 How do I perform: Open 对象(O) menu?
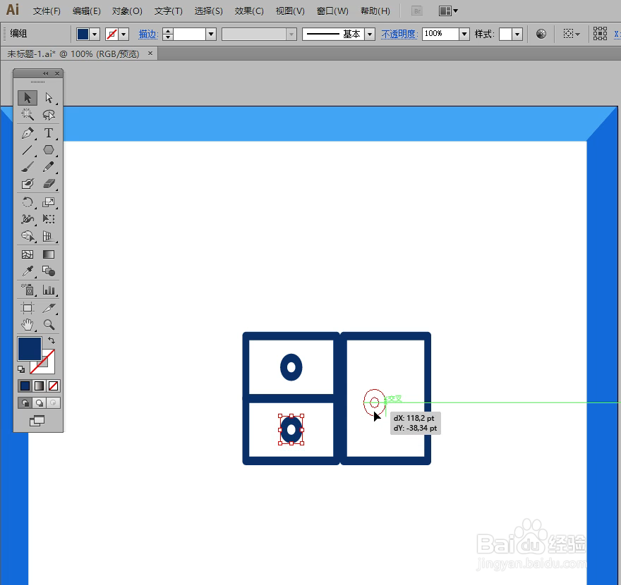click(127, 11)
